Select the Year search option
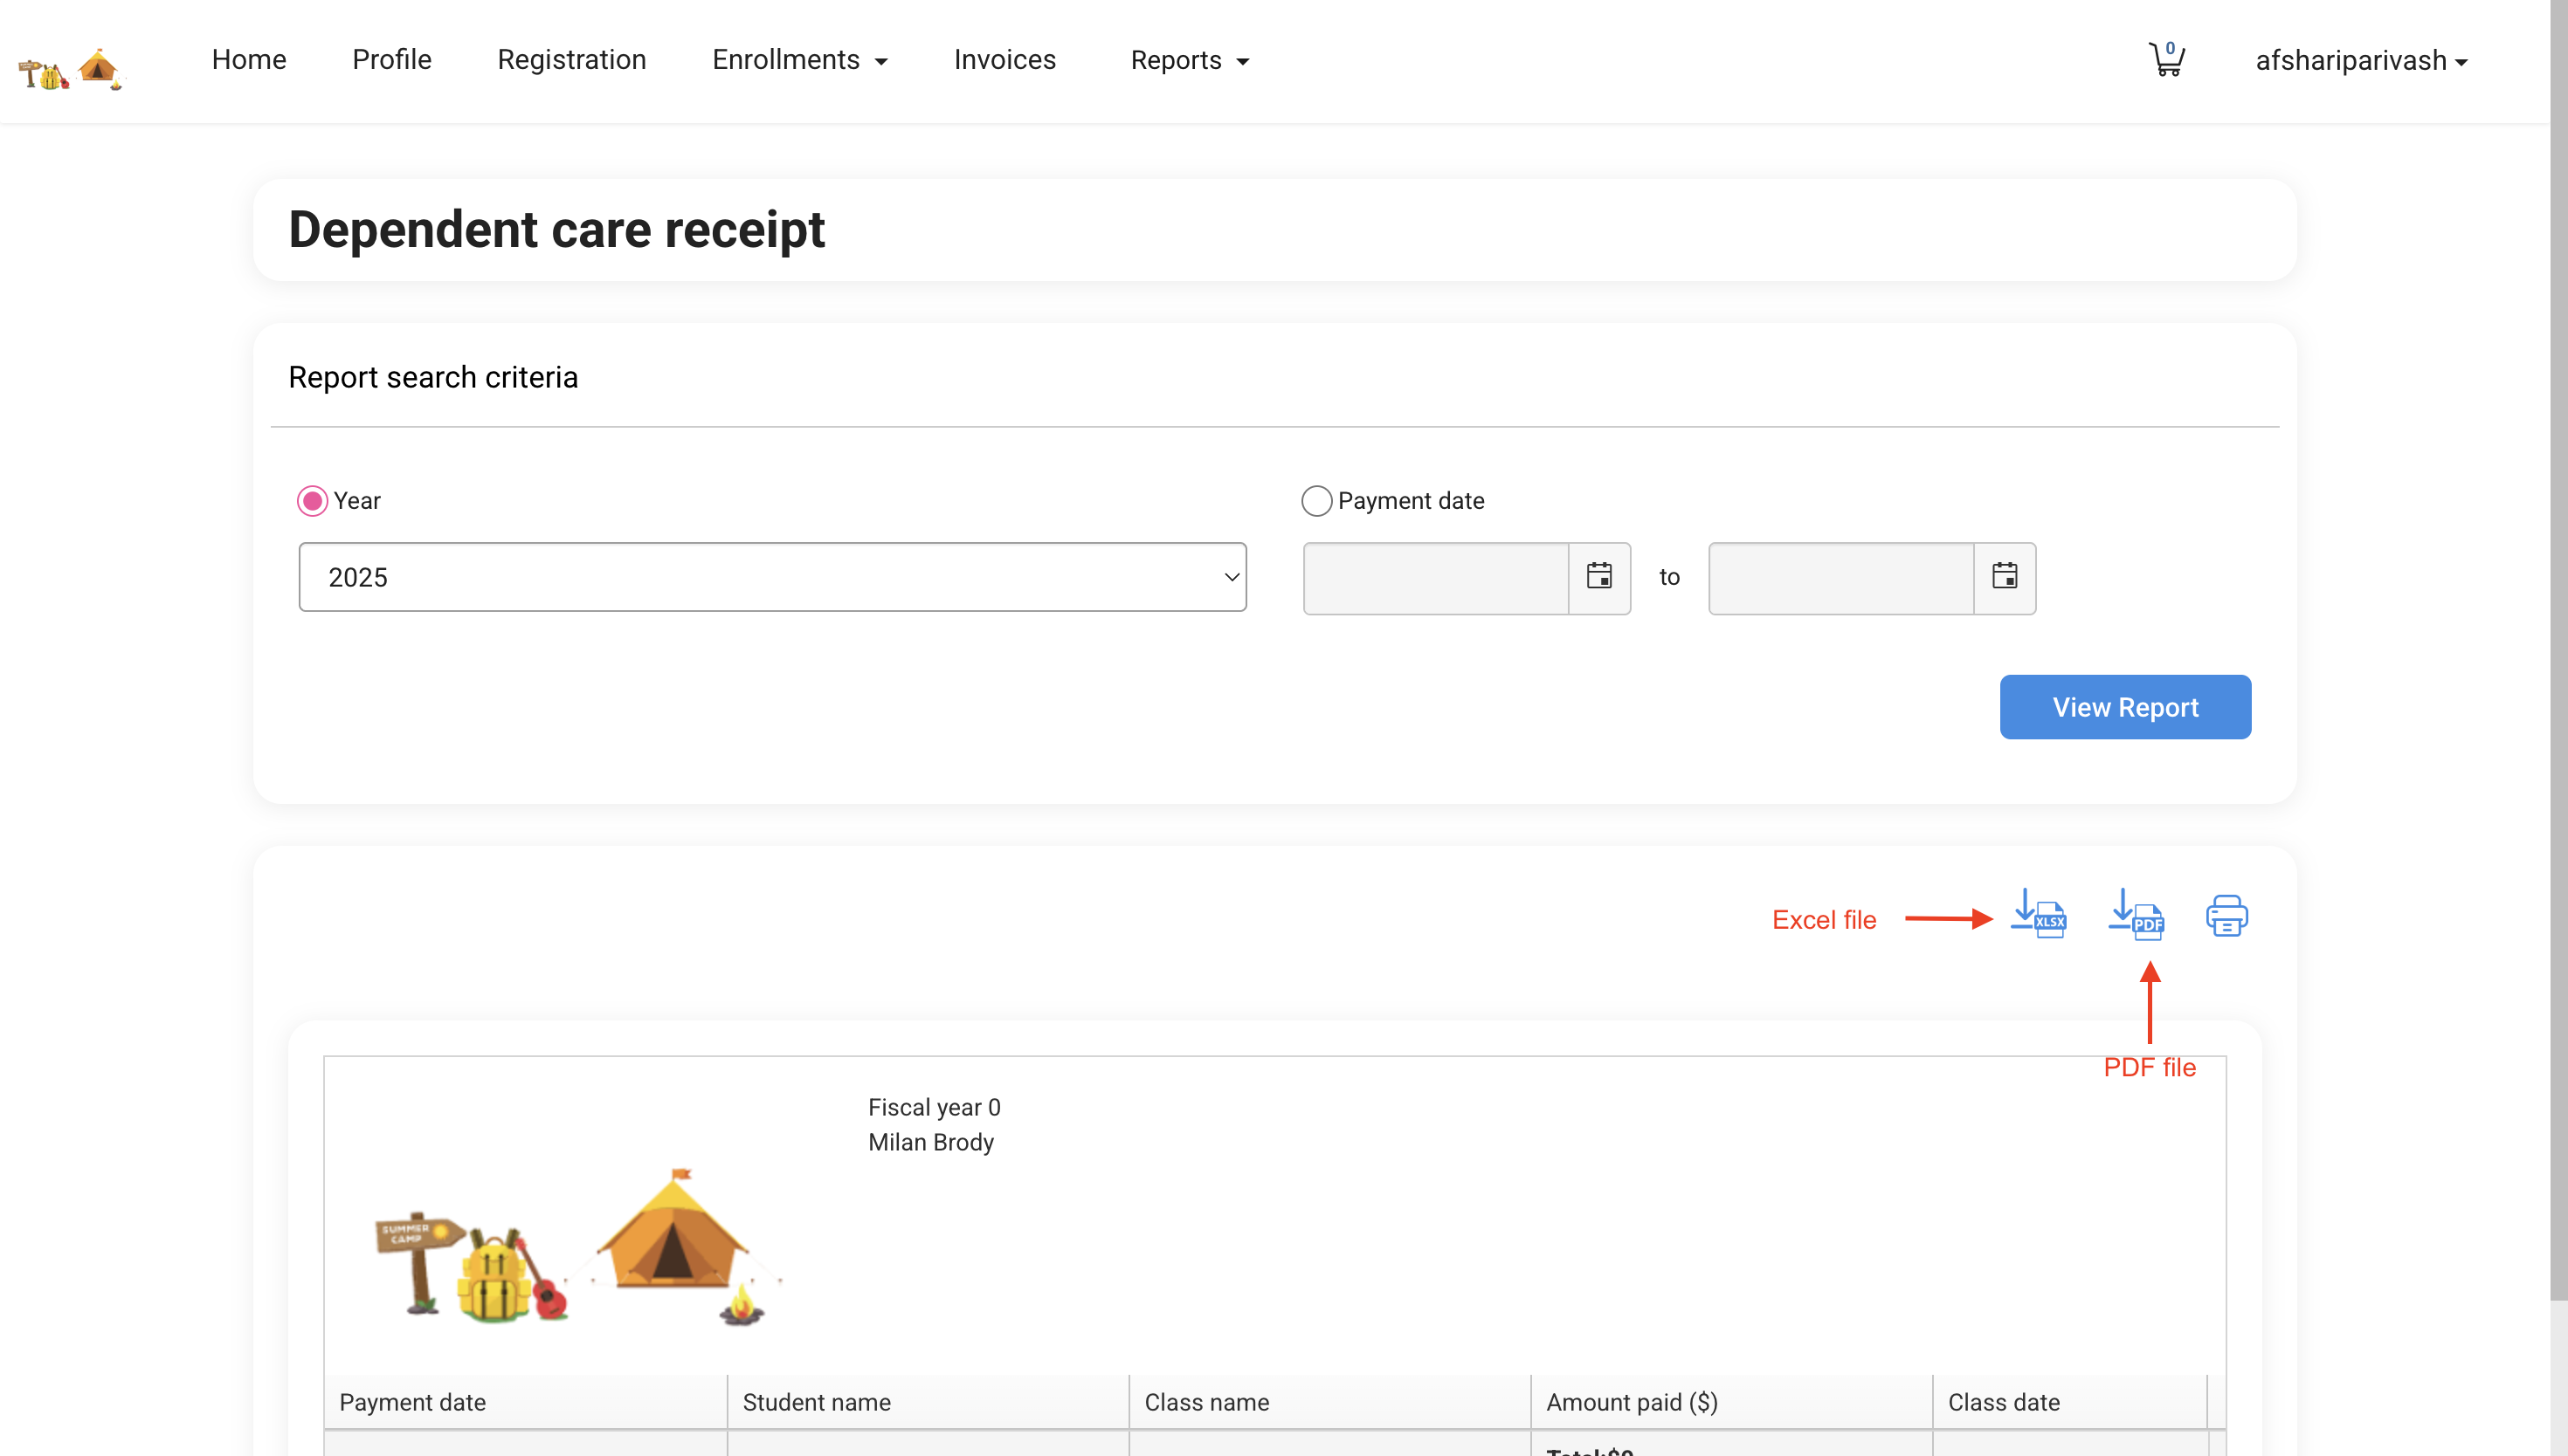Viewport: 2568px width, 1456px height. pyautogui.click(x=312, y=500)
